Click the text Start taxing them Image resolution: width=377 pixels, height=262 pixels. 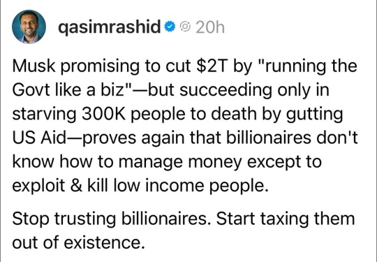286,219
